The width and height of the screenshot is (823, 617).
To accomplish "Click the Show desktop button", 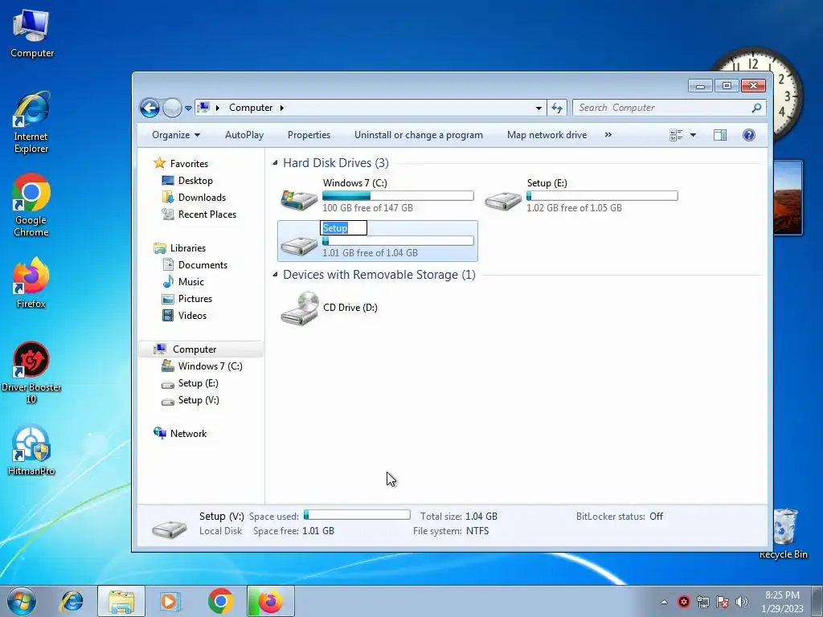I will pos(817,601).
